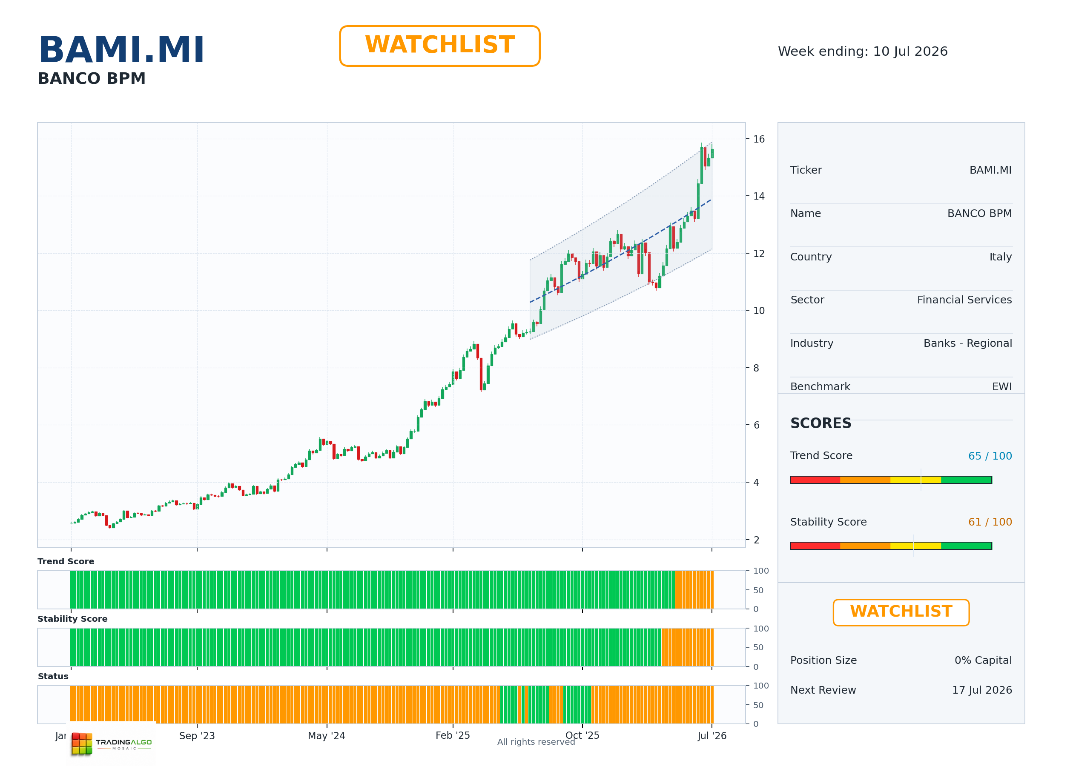This screenshot has height=766, width=1073.
Task: Click the WATCHLIST badge above Position Size
Action: (x=901, y=612)
